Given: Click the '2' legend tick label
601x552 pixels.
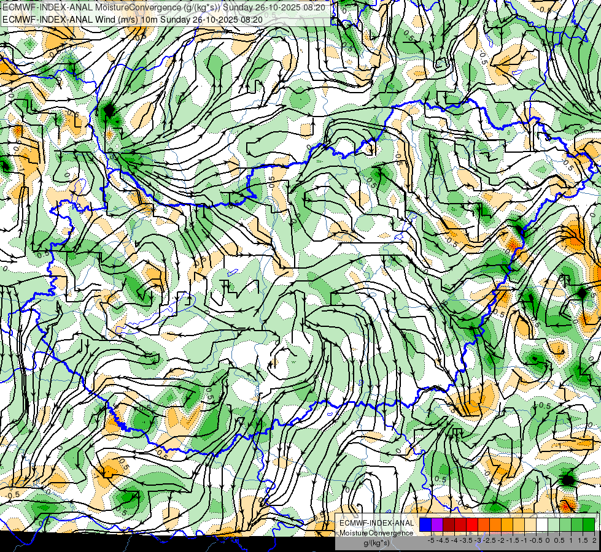Looking at the screenshot, I should [594, 540].
